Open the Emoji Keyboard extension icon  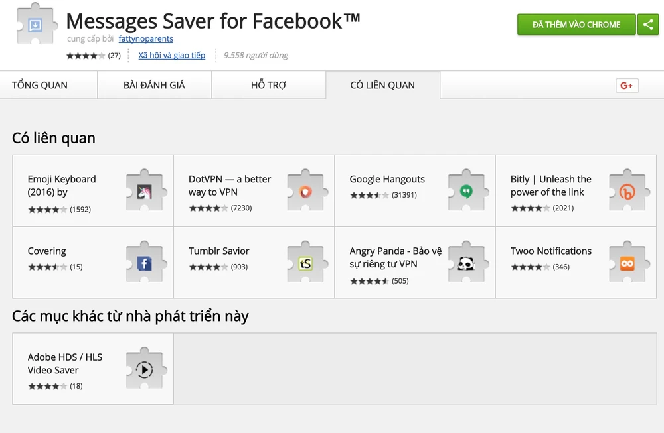pyautogui.click(x=145, y=192)
